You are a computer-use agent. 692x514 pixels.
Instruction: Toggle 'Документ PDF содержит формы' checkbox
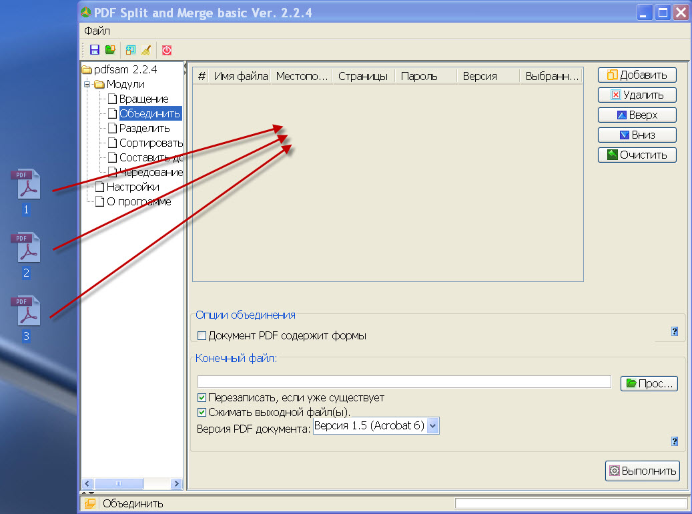202,336
